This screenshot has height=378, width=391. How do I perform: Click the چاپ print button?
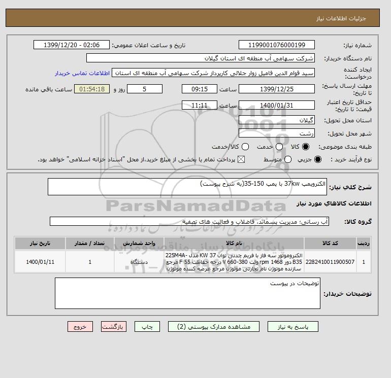pos(147,327)
